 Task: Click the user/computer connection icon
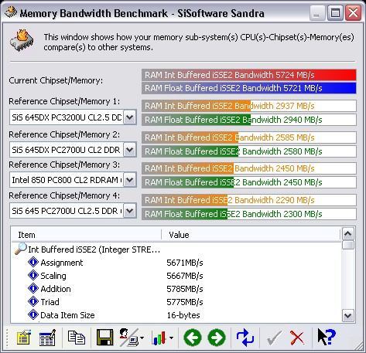tap(128, 337)
